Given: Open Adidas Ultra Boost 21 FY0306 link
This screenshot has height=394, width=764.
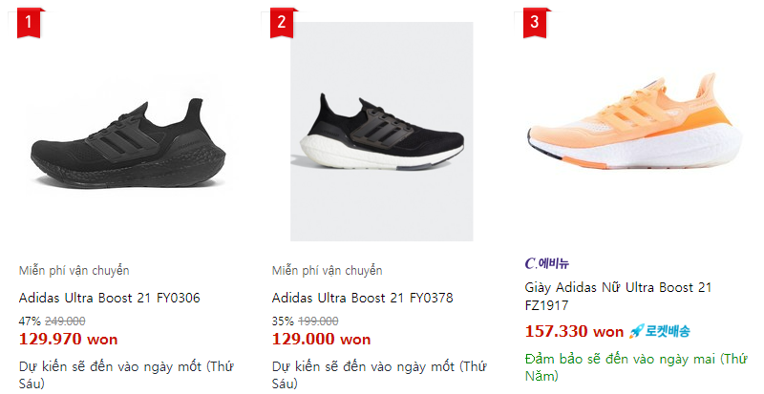Looking at the screenshot, I should point(110,298).
